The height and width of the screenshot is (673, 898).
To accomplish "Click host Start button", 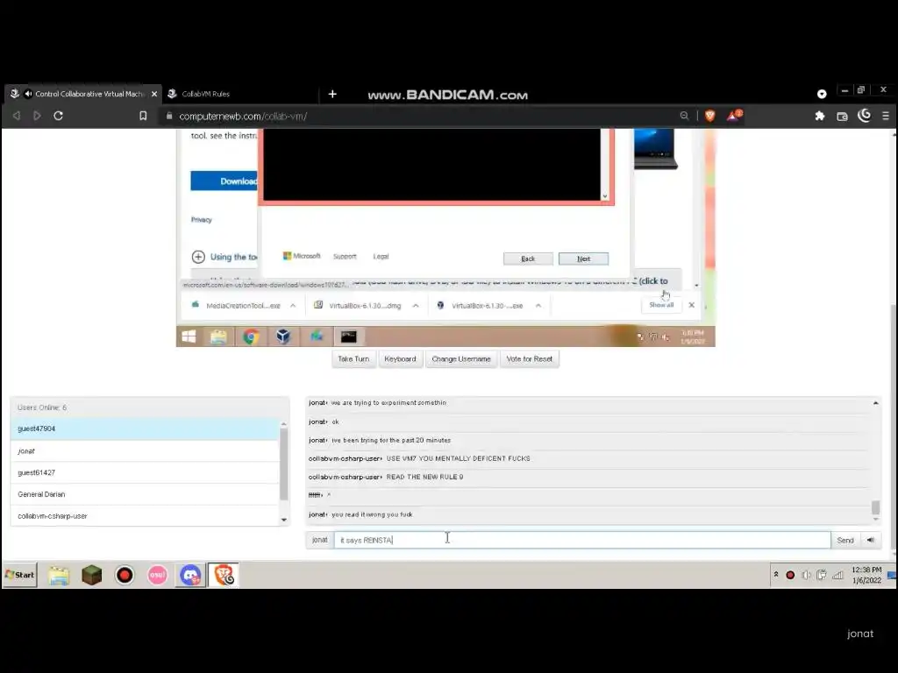I will 20,575.
